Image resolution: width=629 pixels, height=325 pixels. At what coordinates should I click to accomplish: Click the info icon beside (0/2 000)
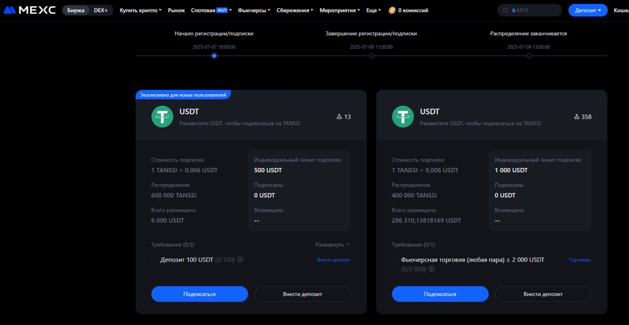click(430, 270)
